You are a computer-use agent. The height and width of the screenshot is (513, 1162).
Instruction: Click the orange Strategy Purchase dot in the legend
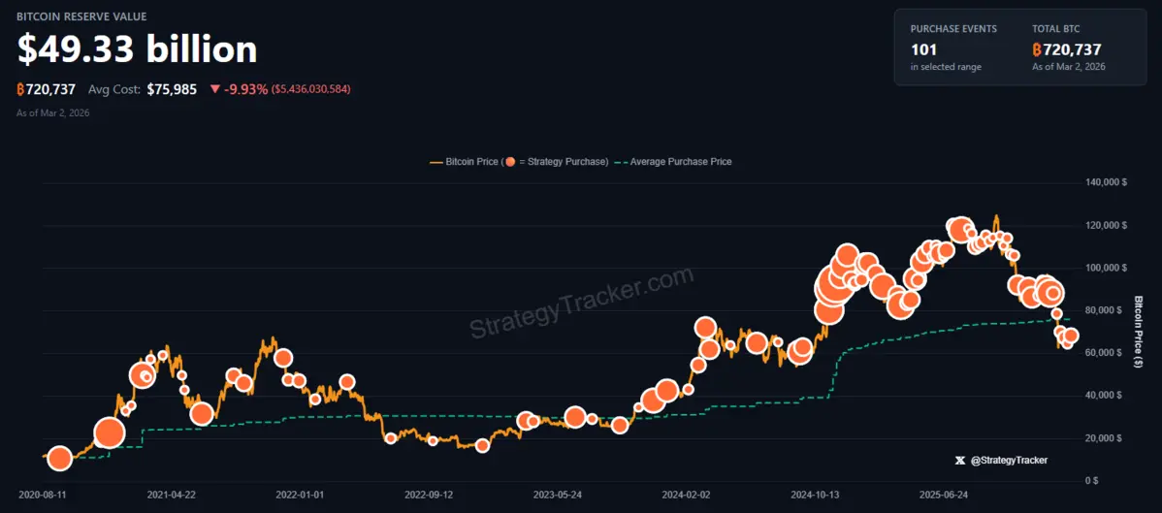[510, 162]
